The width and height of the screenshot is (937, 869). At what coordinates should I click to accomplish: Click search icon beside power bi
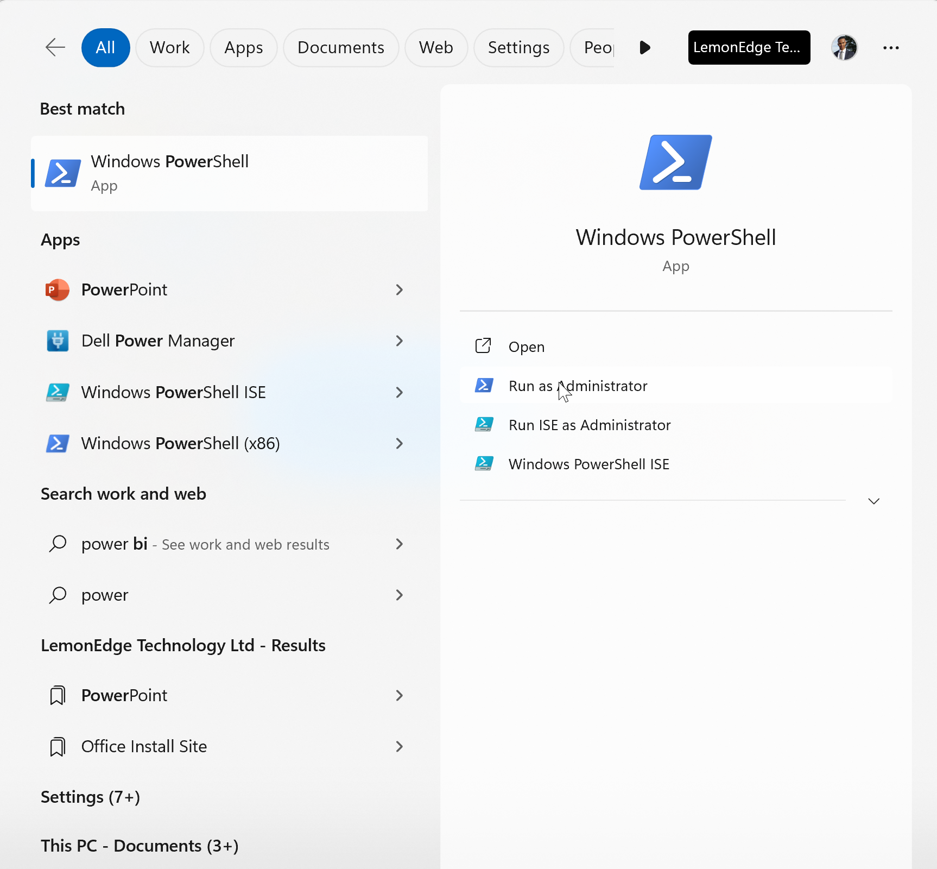58,544
